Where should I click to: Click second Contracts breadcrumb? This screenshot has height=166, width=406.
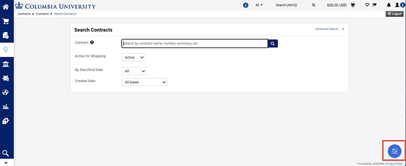[x=42, y=14]
